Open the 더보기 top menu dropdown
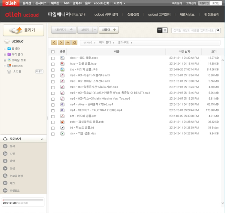Viewport: 225px width, 213px height. pos(119,3)
